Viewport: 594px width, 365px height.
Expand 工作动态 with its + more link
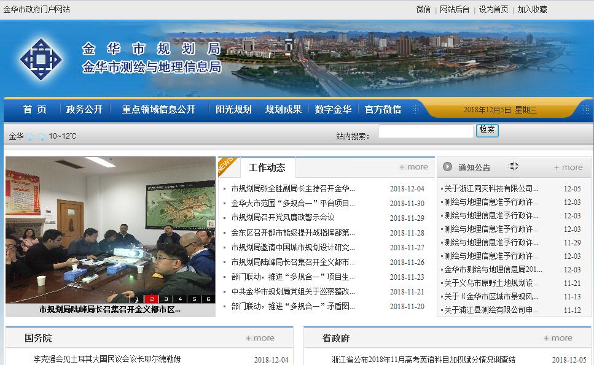click(413, 167)
